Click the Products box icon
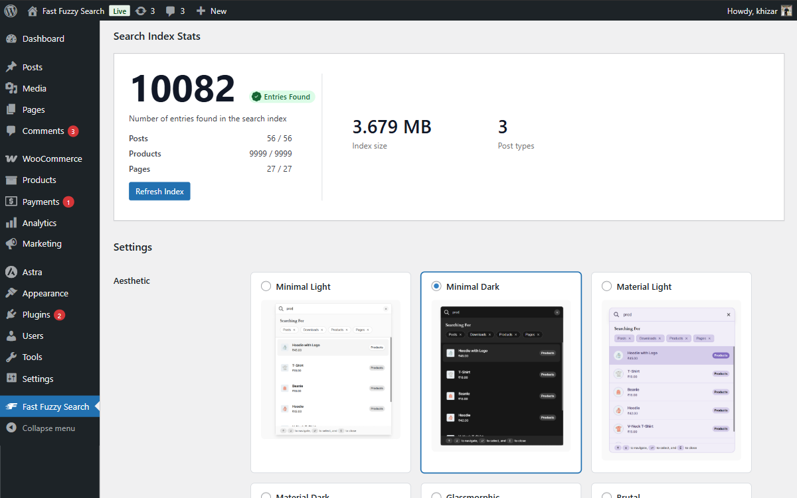Image resolution: width=797 pixels, height=498 pixels. pos(11,180)
